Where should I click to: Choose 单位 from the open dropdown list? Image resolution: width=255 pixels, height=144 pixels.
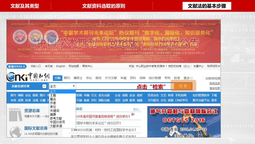coord(53,107)
